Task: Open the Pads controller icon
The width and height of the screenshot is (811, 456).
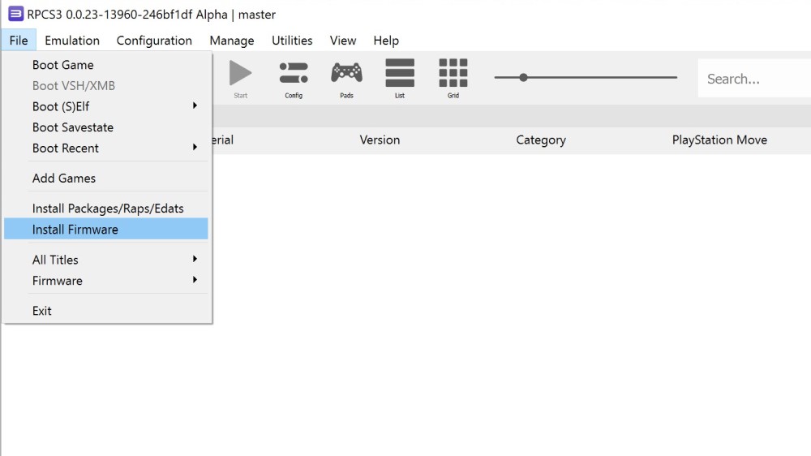Action: [346, 74]
